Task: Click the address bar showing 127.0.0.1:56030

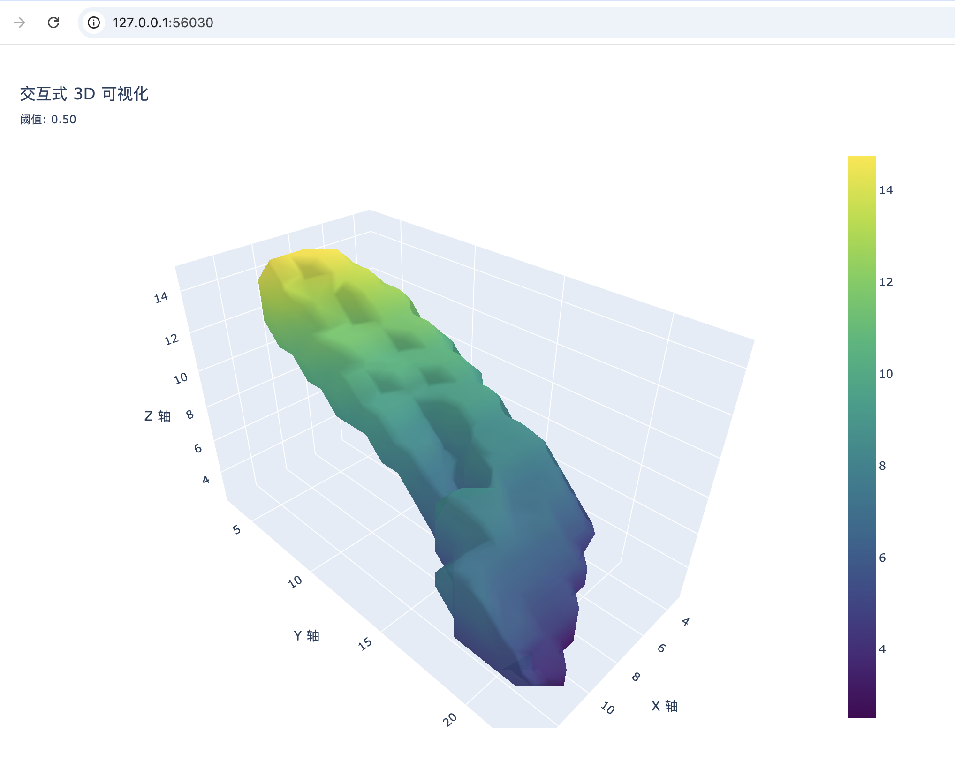Action: point(162,23)
